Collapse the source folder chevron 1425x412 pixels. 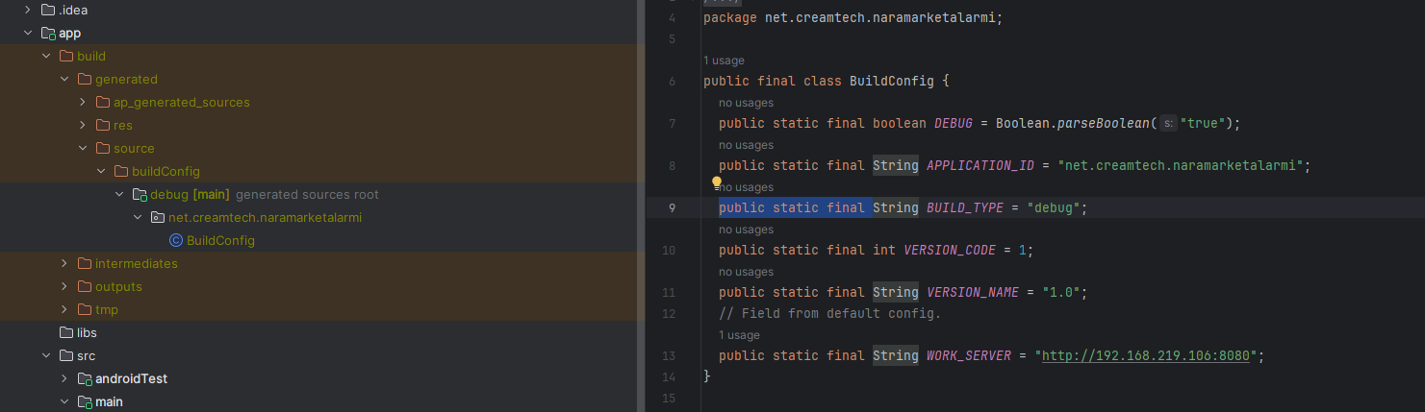(x=83, y=148)
